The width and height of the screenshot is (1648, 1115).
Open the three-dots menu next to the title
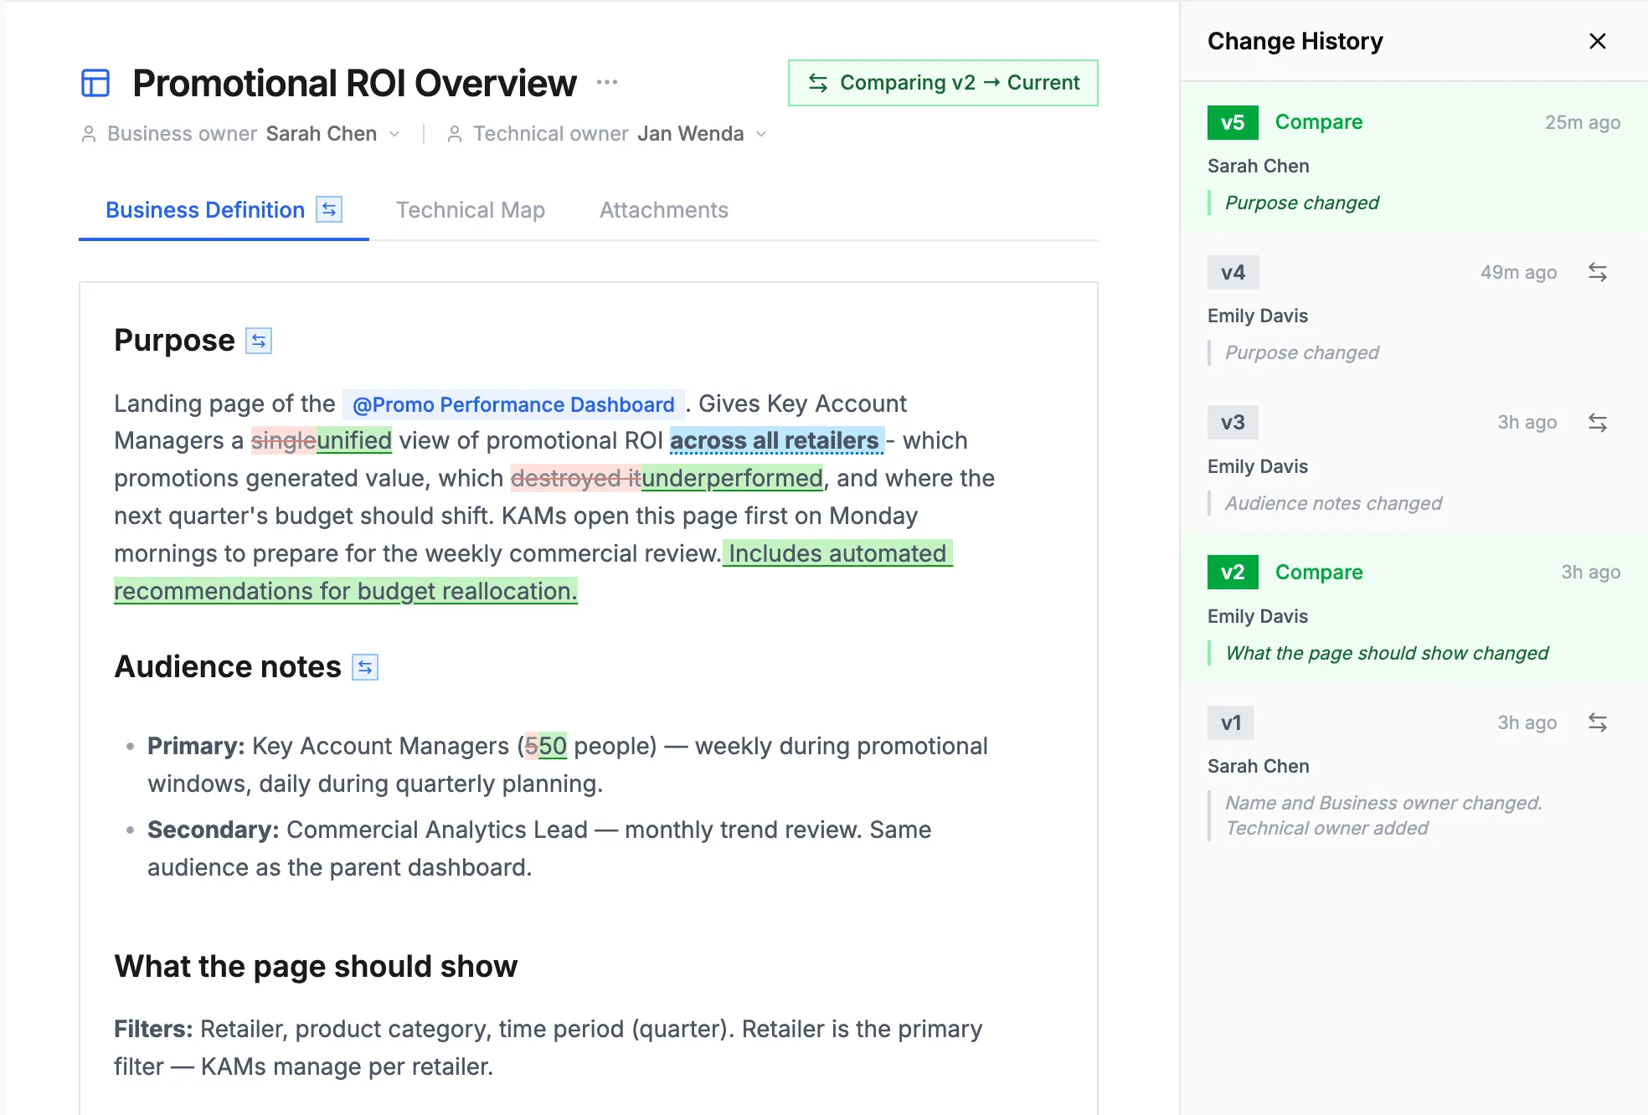point(607,82)
